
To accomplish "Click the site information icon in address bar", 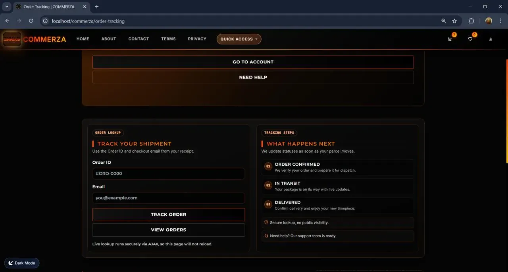I will pos(45,21).
